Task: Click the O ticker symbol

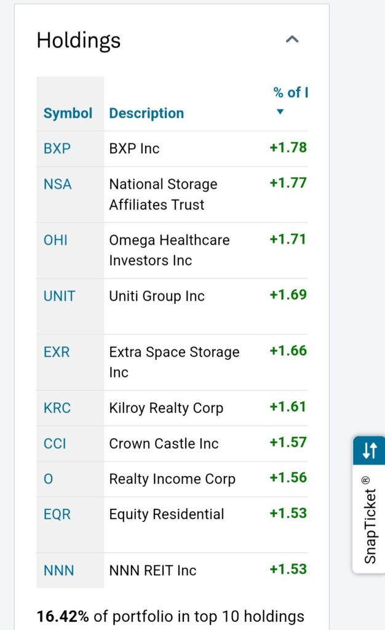Action: pyautogui.click(x=48, y=479)
